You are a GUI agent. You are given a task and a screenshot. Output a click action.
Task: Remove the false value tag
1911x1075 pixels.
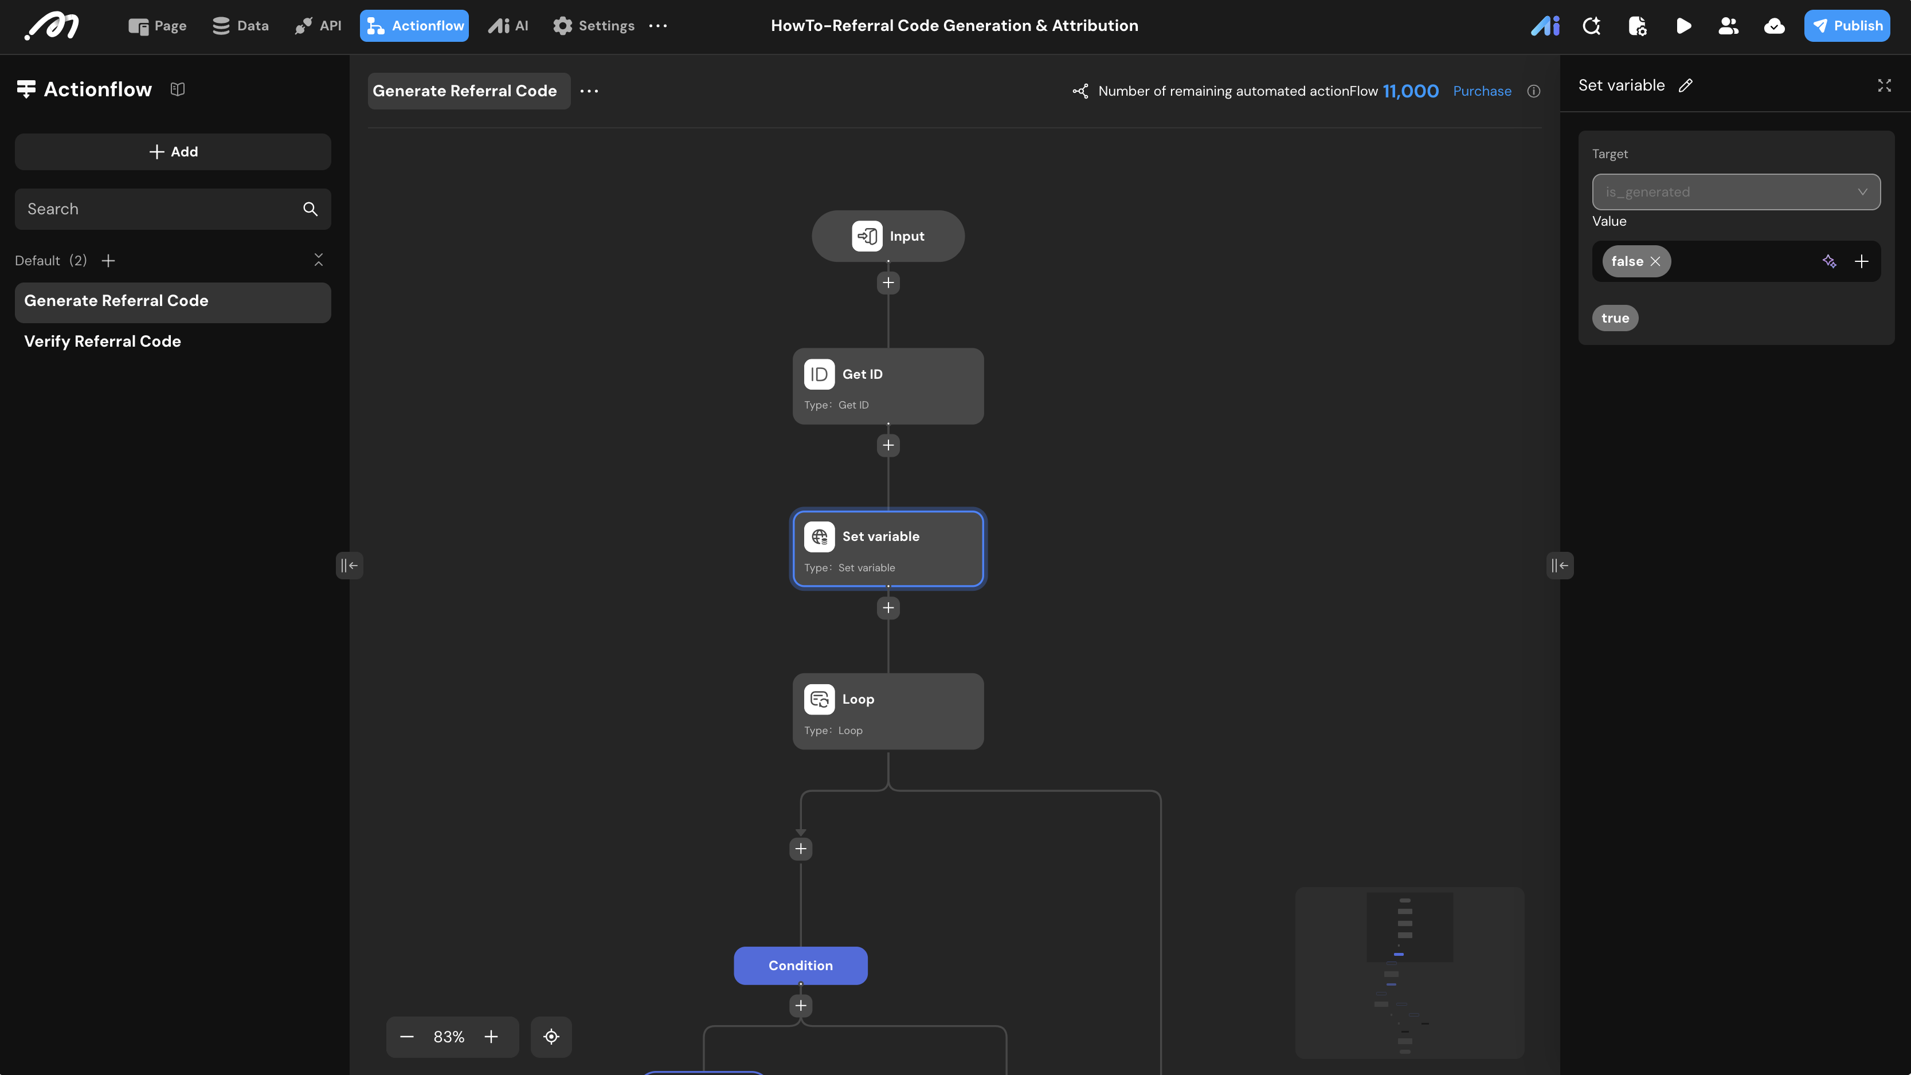pyautogui.click(x=1655, y=261)
